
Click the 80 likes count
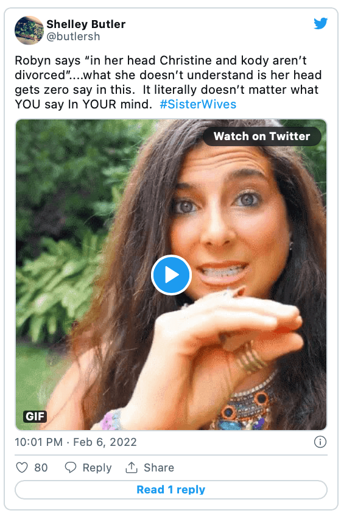click(41, 468)
